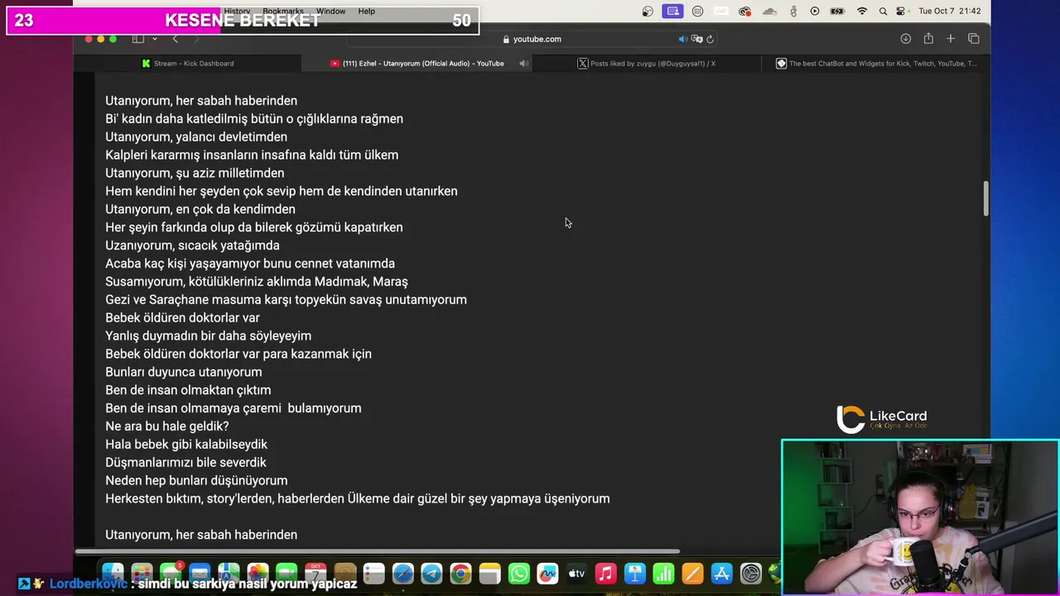The width and height of the screenshot is (1060, 596).
Task: Open the Safari Share button
Action: tap(928, 39)
